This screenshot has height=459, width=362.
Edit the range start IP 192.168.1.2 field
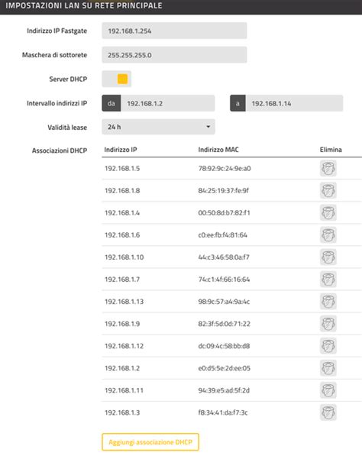[x=168, y=103]
